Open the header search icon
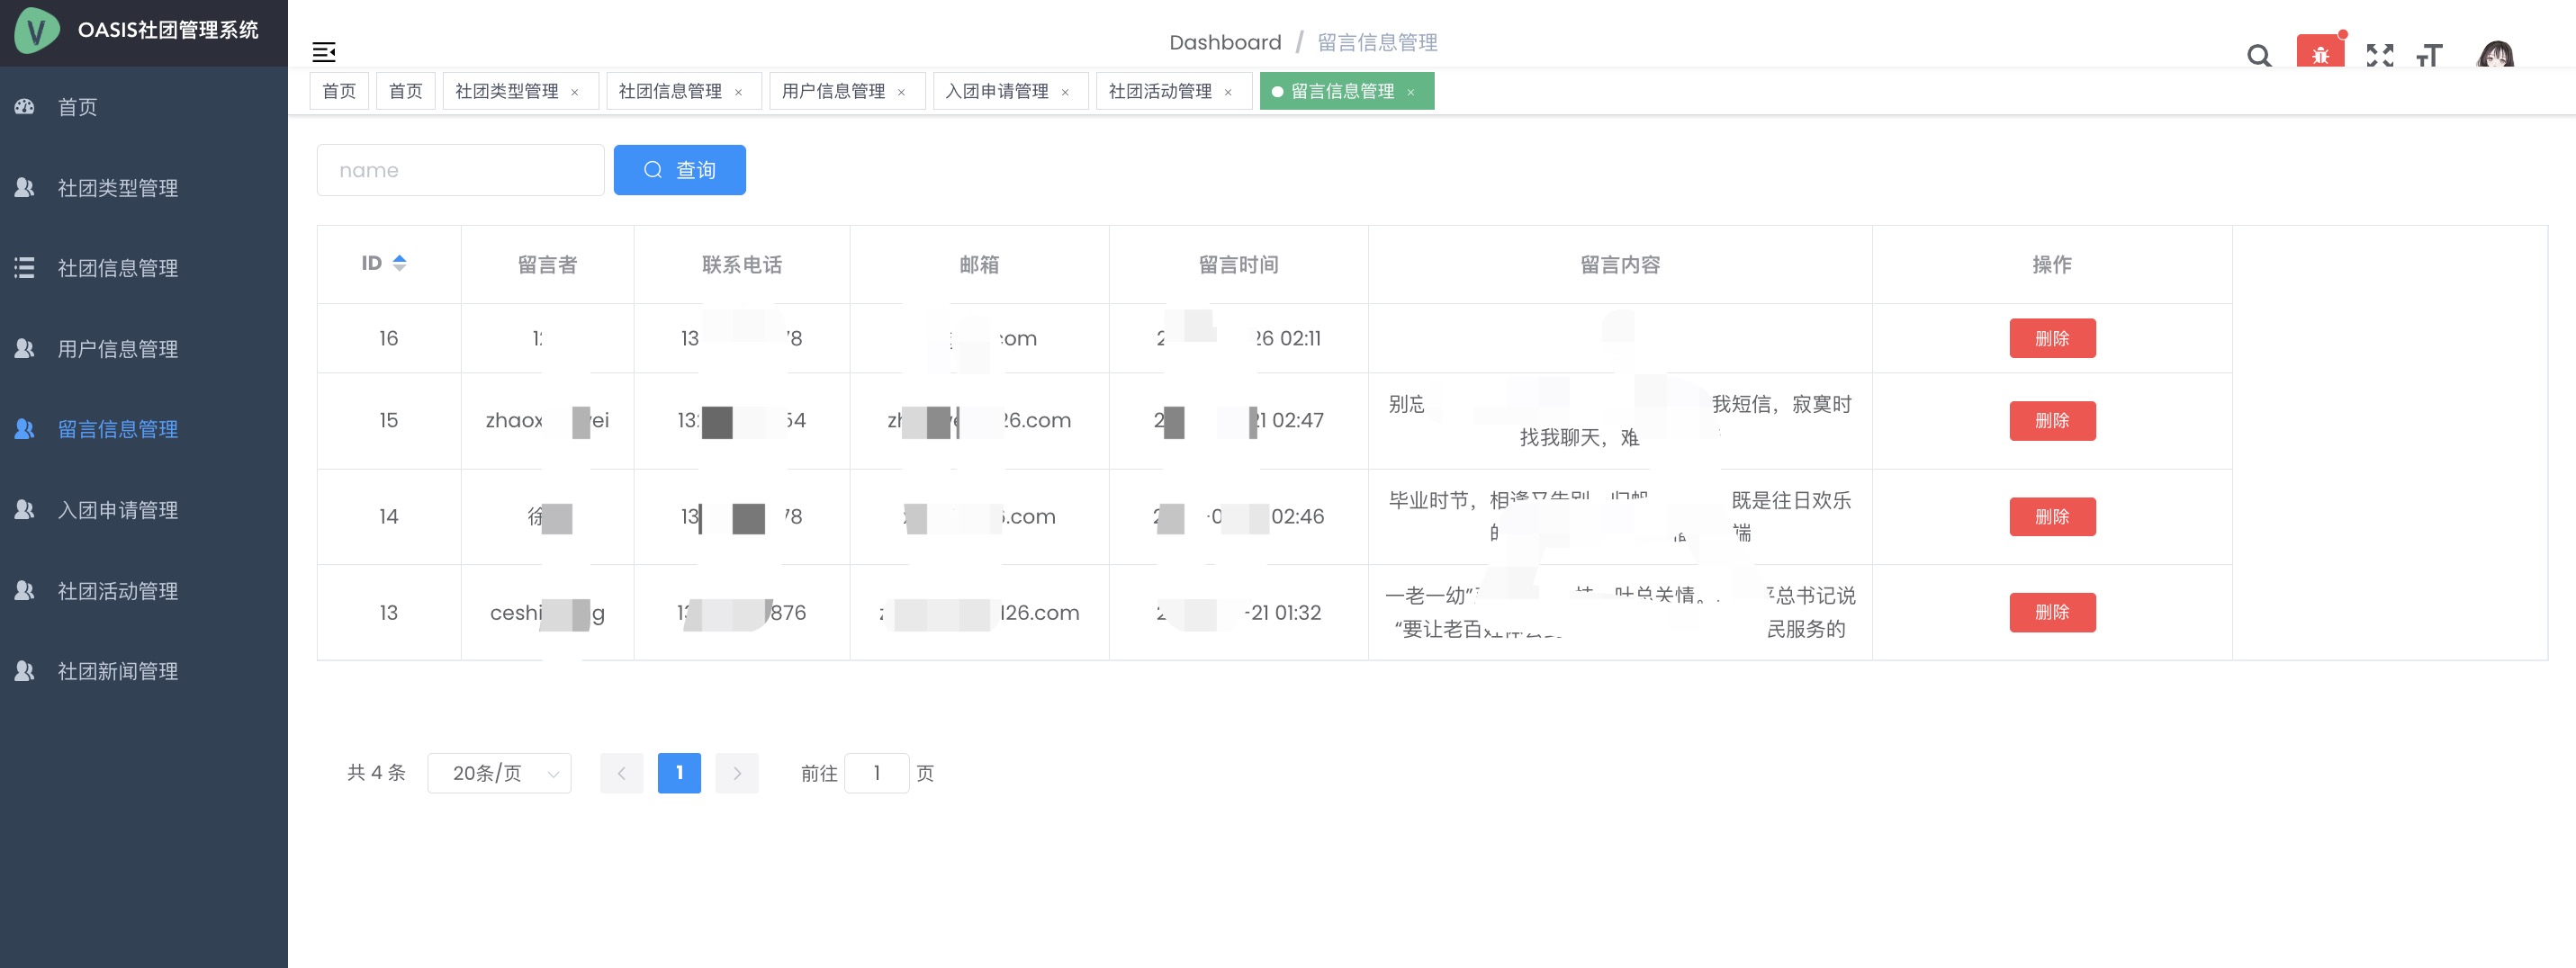This screenshot has width=2576, height=968. click(x=2259, y=56)
